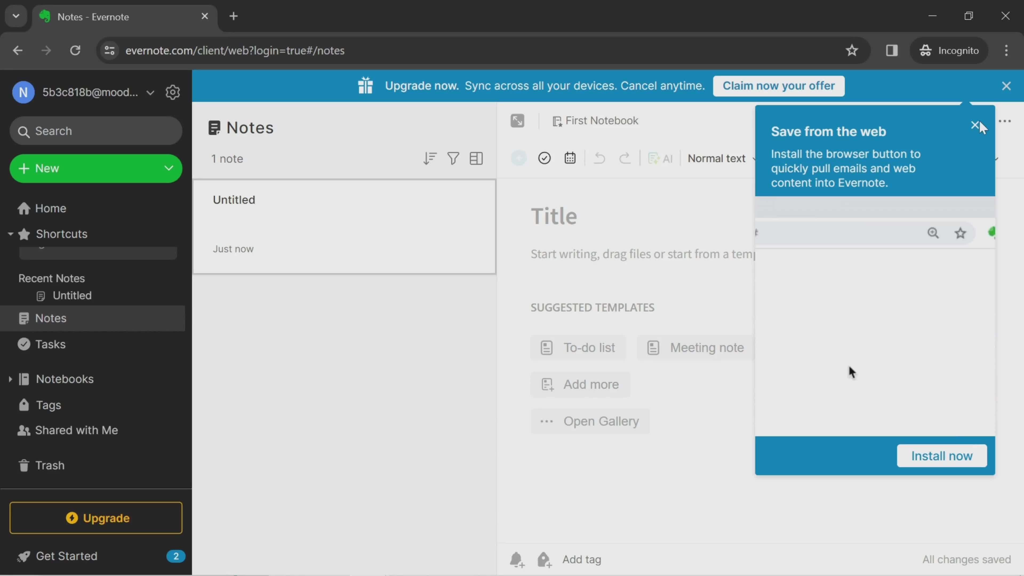The height and width of the screenshot is (576, 1024).
Task: Click Add more templates
Action: (x=580, y=384)
